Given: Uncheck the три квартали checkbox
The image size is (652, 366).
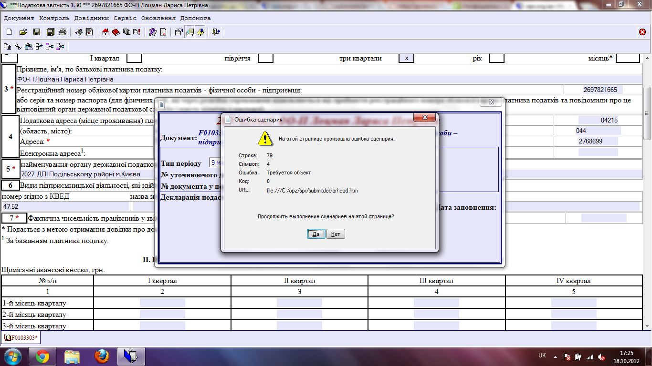Looking at the screenshot, I should pos(406,58).
